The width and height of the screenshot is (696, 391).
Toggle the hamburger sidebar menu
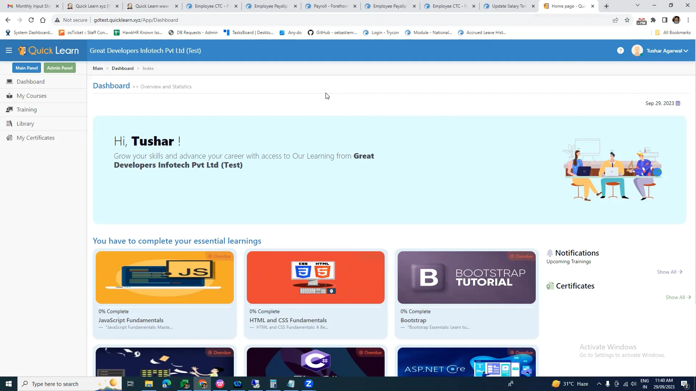click(x=9, y=51)
